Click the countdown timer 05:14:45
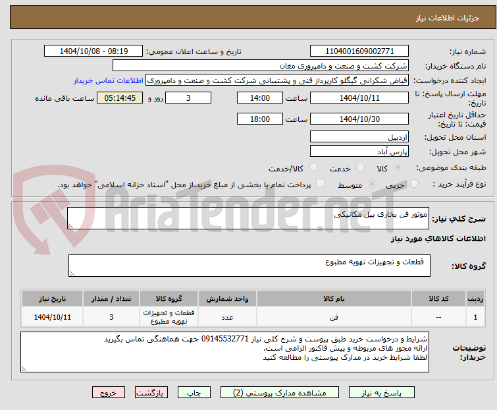497x410 pixels. pos(120,98)
